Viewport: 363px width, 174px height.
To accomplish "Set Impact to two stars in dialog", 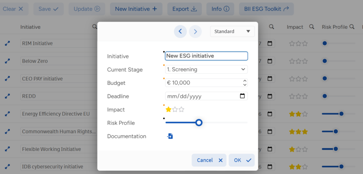I will coord(175,110).
